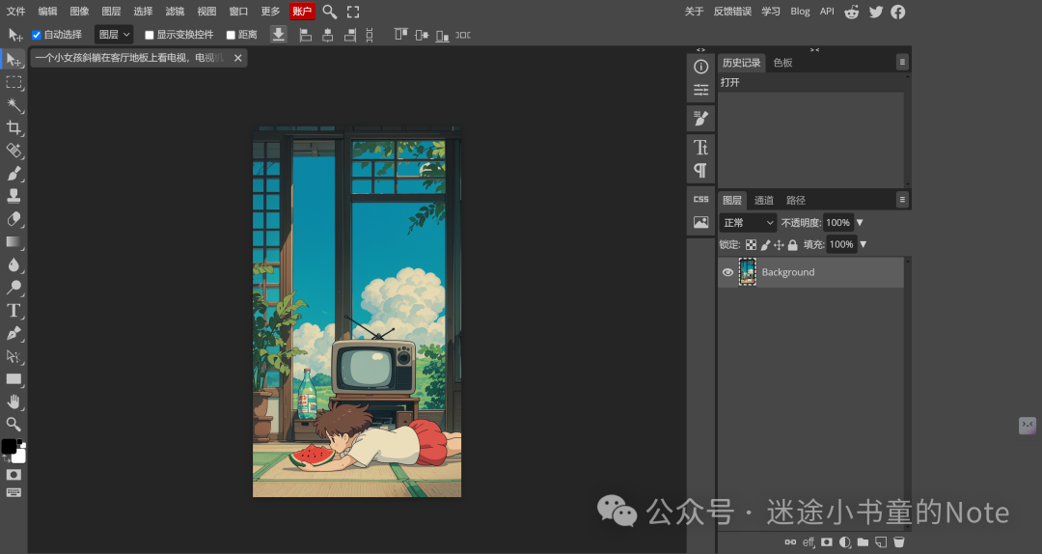Select the Eraser tool
Screen dimensions: 1042x554
(x=14, y=219)
